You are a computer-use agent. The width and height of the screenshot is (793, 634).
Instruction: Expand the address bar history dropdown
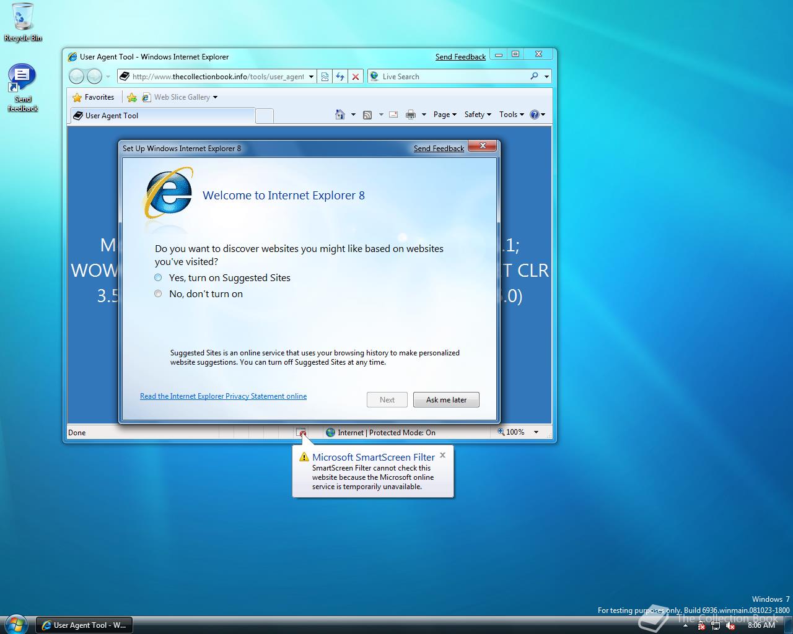[x=312, y=77]
